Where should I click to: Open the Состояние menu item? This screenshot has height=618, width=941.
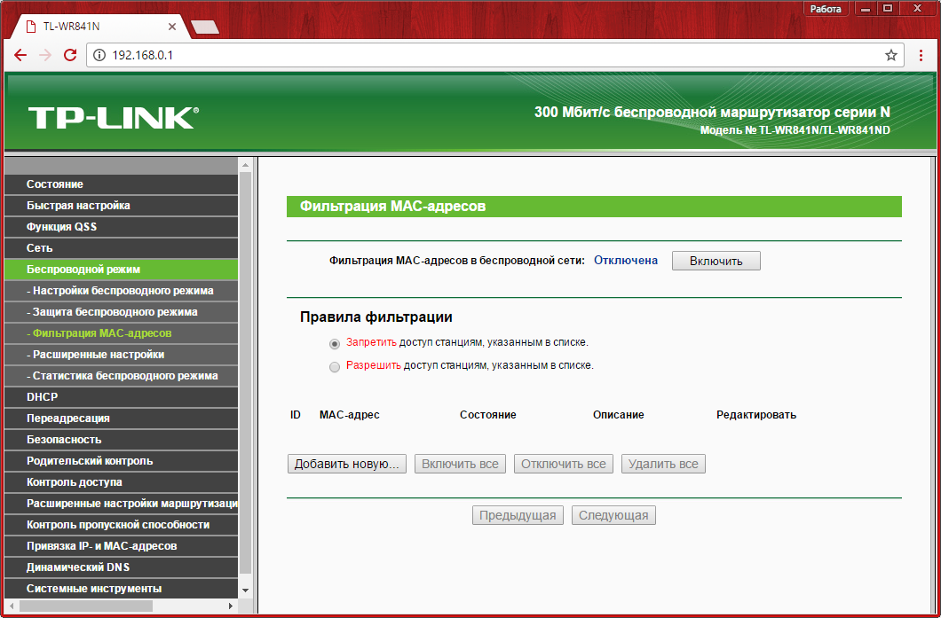click(55, 184)
